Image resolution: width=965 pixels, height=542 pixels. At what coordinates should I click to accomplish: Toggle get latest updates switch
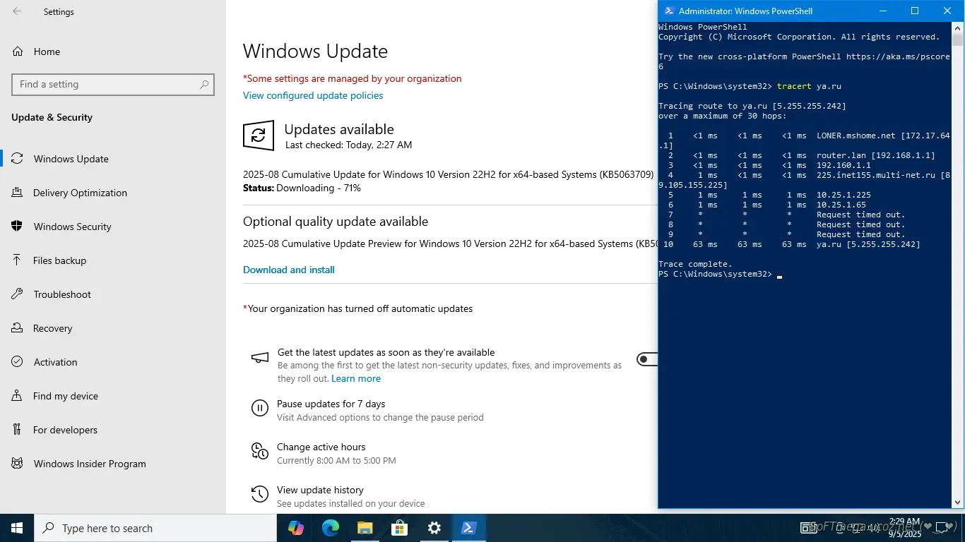647,359
